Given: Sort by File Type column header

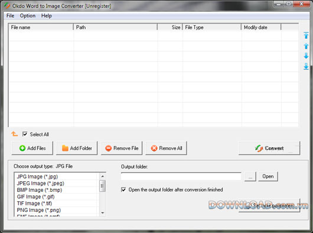Looking at the screenshot, I should click(212, 27).
